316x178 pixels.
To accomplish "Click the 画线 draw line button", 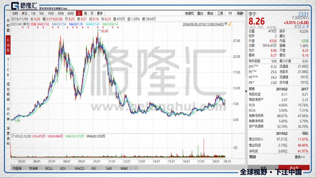I will (x=210, y=13).
